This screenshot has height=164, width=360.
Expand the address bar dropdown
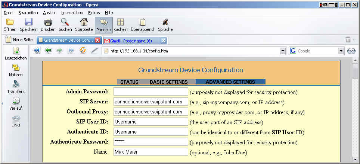coord(283,51)
